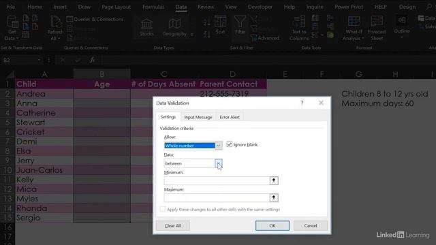Click the Maximum range selector arrow icon
The height and width of the screenshot is (245, 436).
click(274, 198)
